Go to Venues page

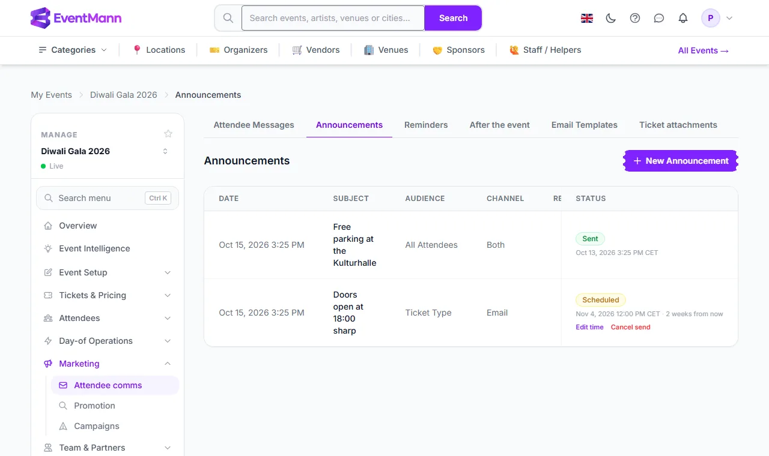pos(386,50)
